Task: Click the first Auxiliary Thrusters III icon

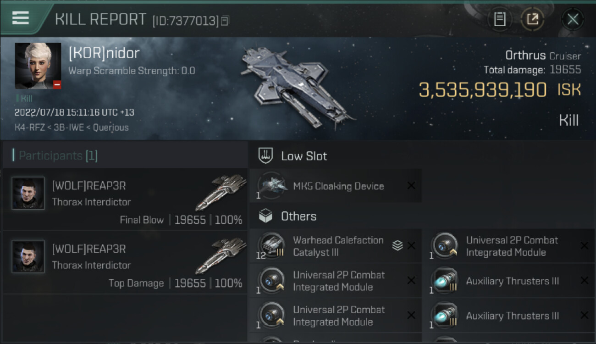Action: tap(445, 281)
